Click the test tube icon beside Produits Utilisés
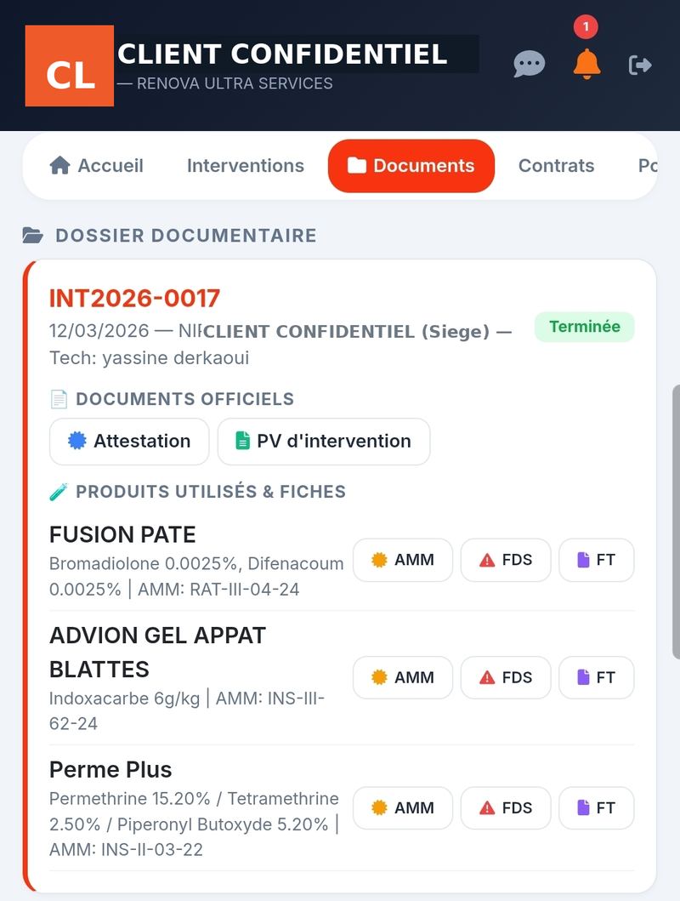Image resolution: width=680 pixels, height=901 pixels. [x=59, y=492]
